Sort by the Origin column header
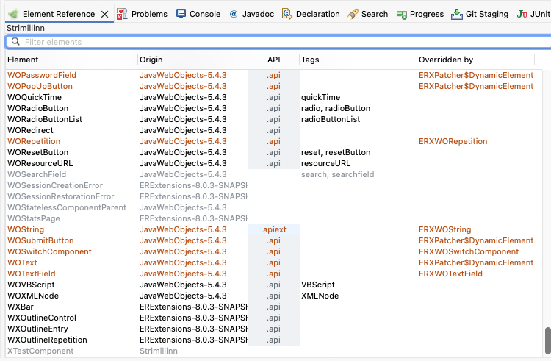This screenshot has width=551, height=361. [193, 60]
